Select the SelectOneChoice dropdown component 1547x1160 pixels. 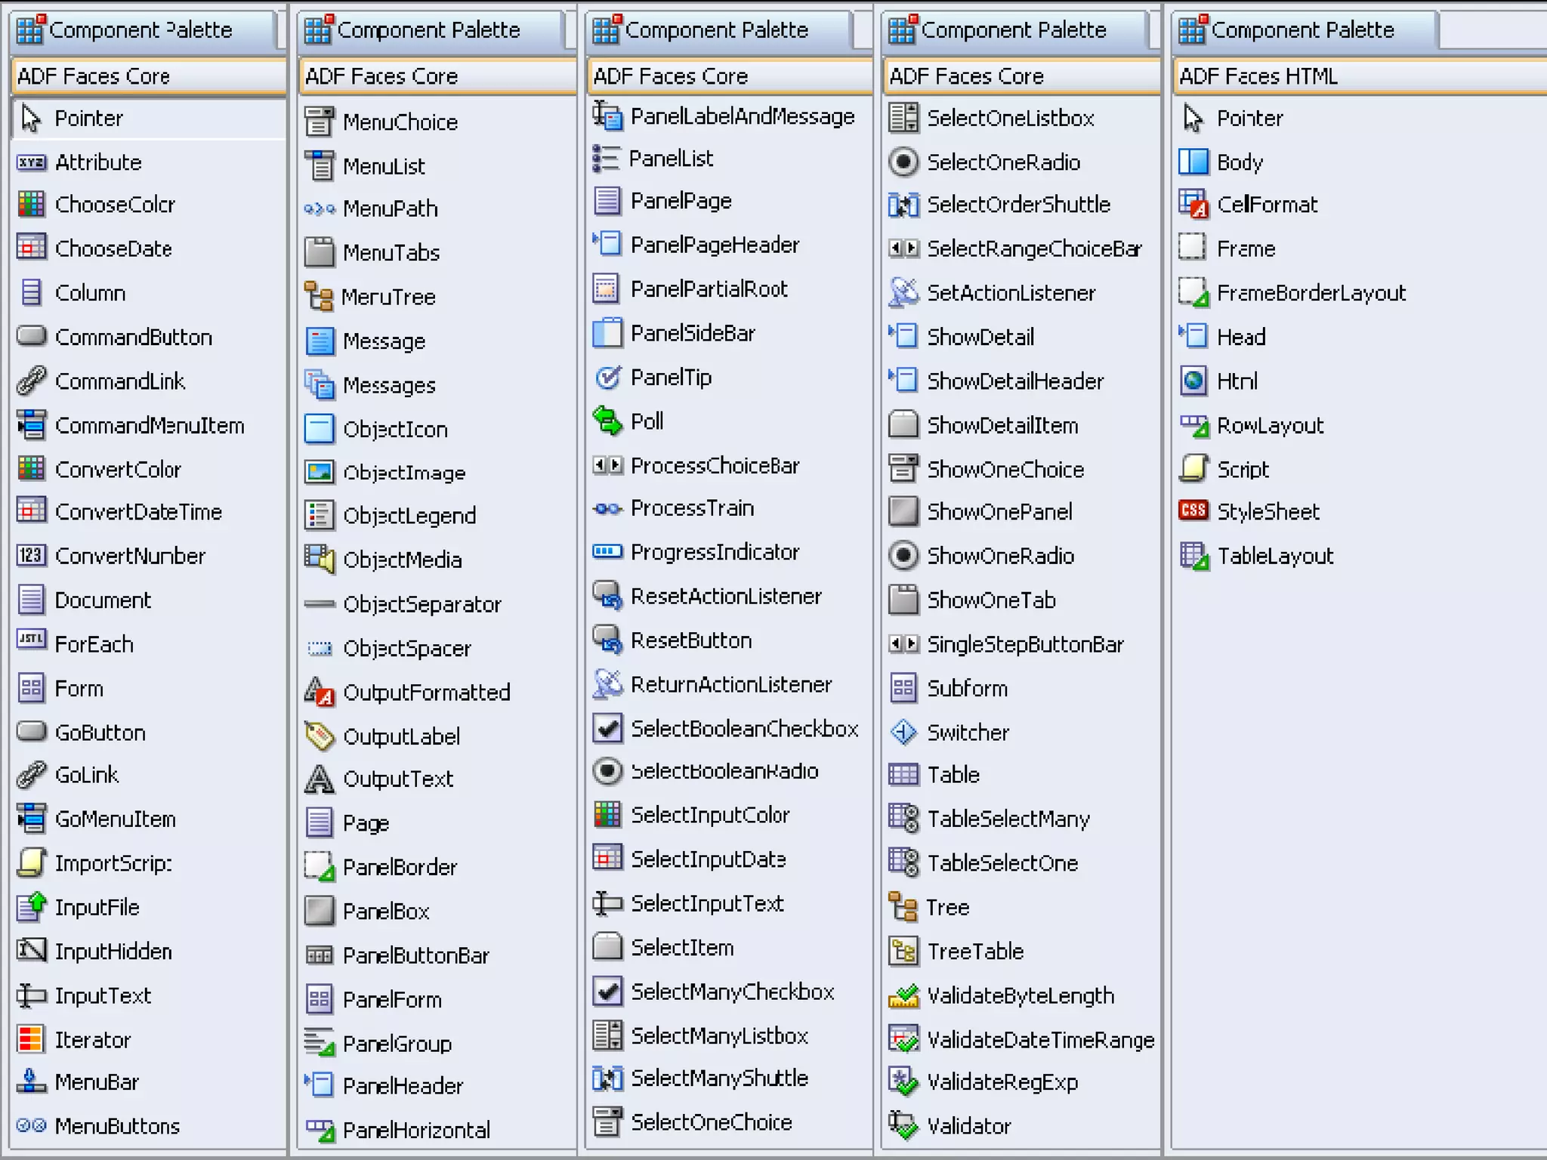pyautogui.click(x=710, y=1122)
